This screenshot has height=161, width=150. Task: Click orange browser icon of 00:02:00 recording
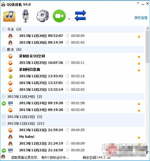[11, 110]
